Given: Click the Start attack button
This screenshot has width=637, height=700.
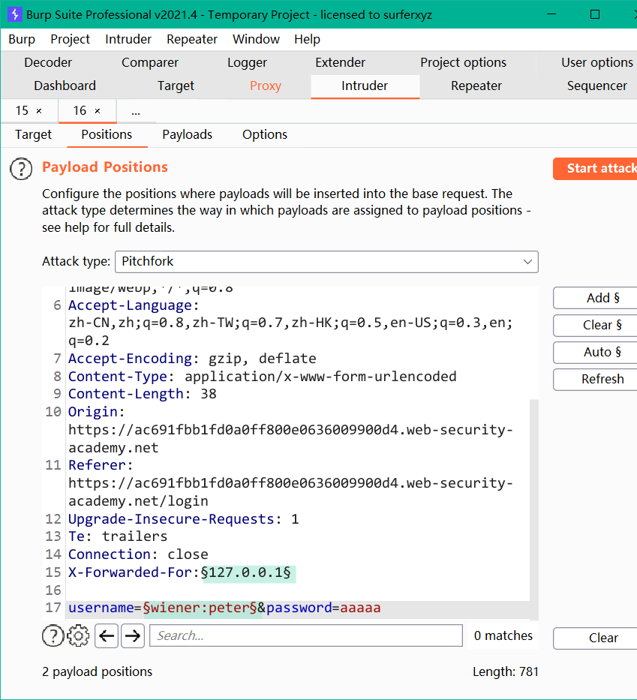Looking at the screenshot, I should [596, 169].
